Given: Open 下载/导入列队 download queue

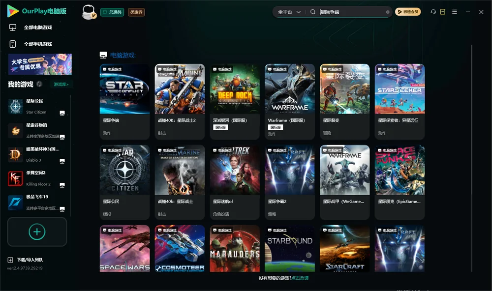Looking at the screenshot, I should coord(30,260).
